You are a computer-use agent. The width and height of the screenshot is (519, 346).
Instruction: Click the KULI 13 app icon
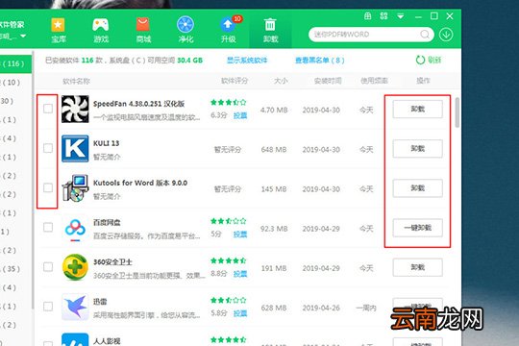click(x=75, y=148)
